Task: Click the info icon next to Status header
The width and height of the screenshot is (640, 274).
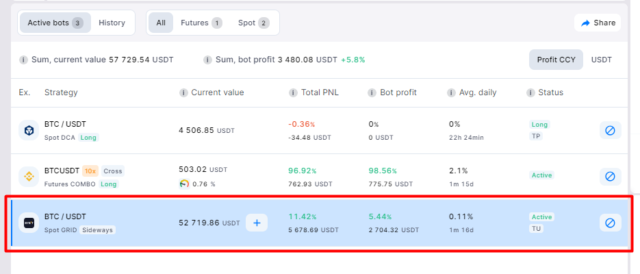Action: pos(530,92)
